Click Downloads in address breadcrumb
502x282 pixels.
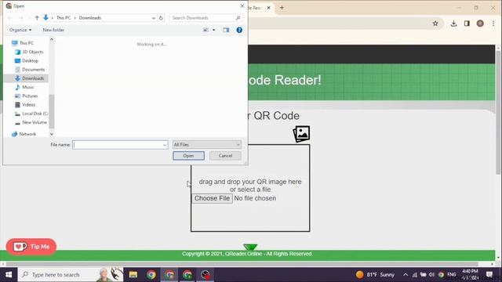[90, 18]
